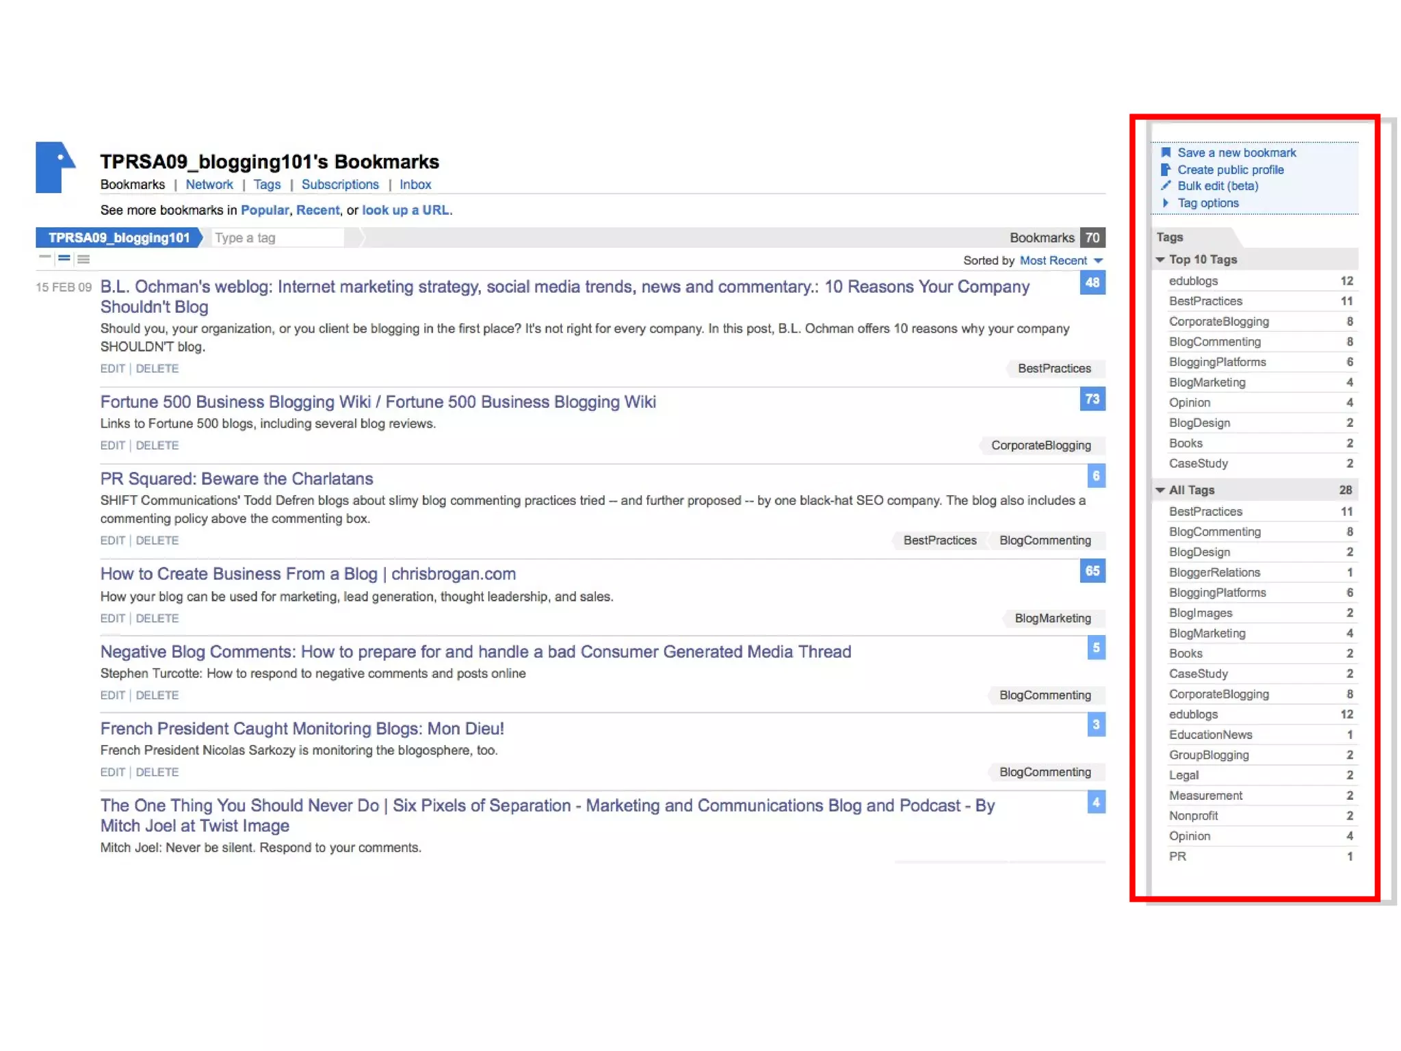Click the Bulk edit pencil icon
This screenshot has height=1051, width=1401.
1166,185
